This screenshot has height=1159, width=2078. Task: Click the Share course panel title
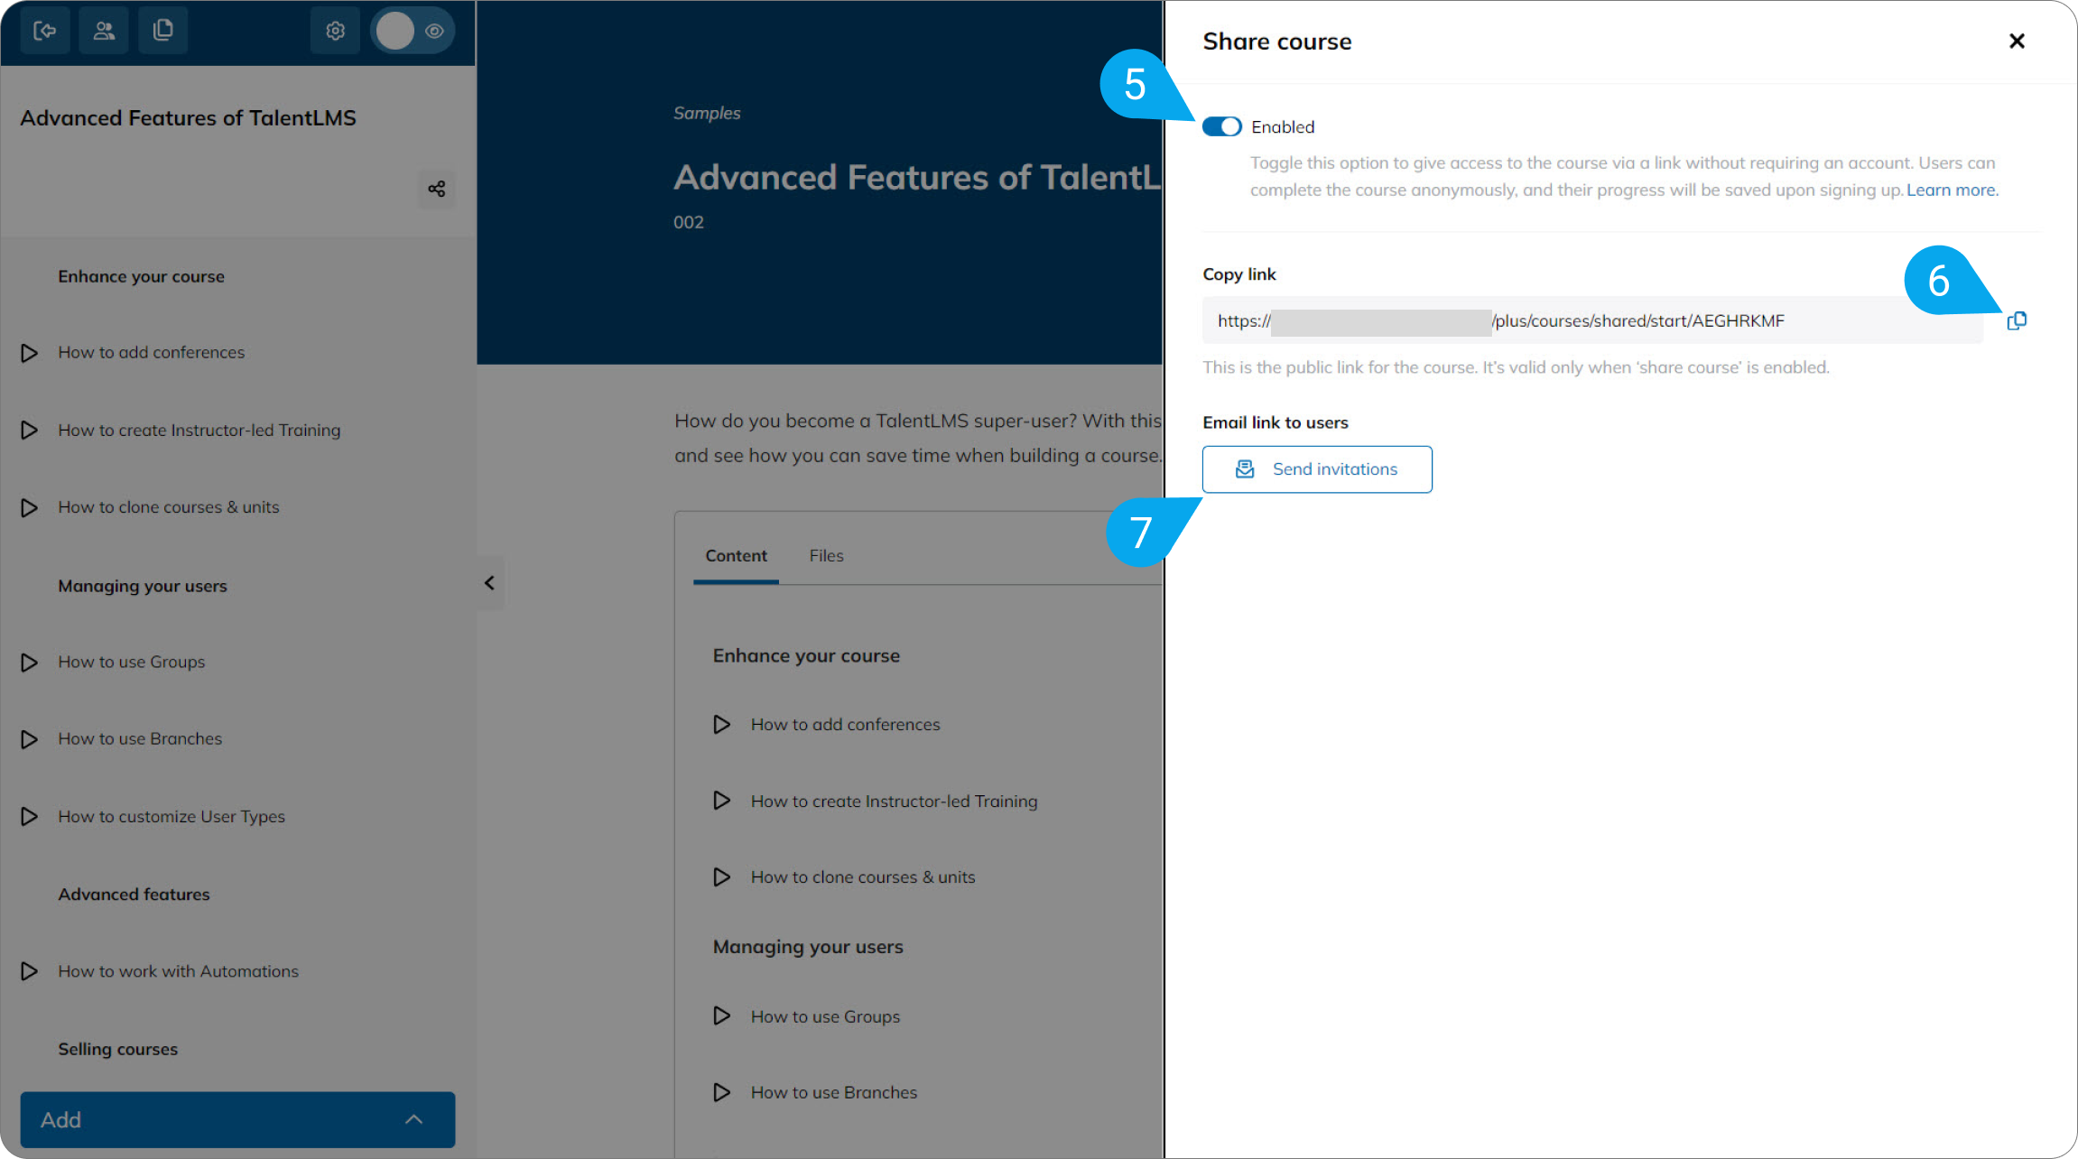tap(1277, 42)
